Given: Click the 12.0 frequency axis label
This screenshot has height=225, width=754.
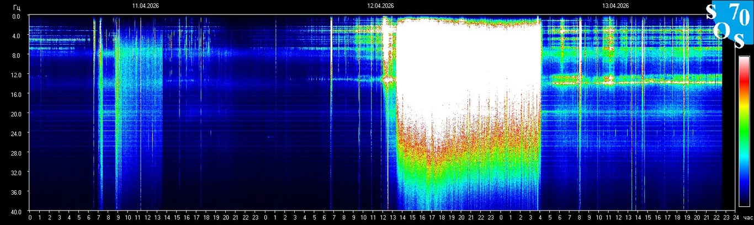Looking at the screenshot, I should pos(17,74).
